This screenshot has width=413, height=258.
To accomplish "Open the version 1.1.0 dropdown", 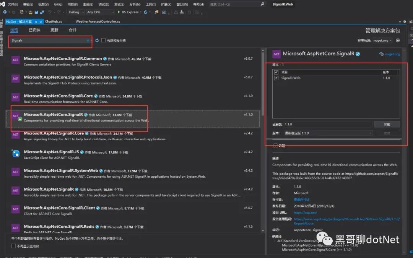I will pos(328,133).
